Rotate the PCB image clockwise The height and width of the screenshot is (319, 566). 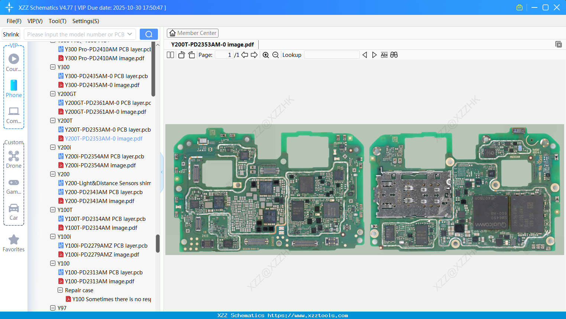pos(191,55)
